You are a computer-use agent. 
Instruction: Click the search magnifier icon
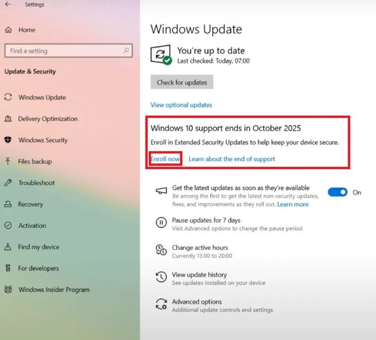point(126,50)
